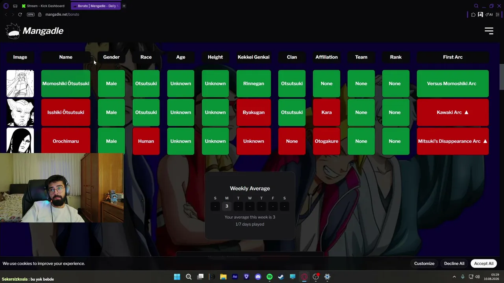The height and width of the screenshot is (283, 504).
Task: Click Monday's score 3 in weekly average
Action: [x=227, y=206]
